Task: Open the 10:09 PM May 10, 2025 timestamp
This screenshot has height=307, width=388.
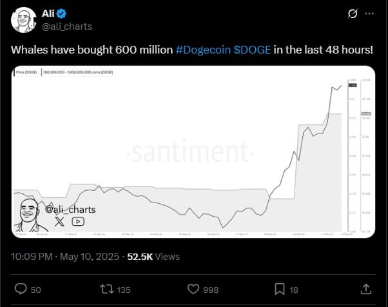Action: (x=65, y=257)
